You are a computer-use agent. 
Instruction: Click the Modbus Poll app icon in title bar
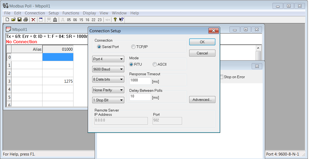point(6,6)
